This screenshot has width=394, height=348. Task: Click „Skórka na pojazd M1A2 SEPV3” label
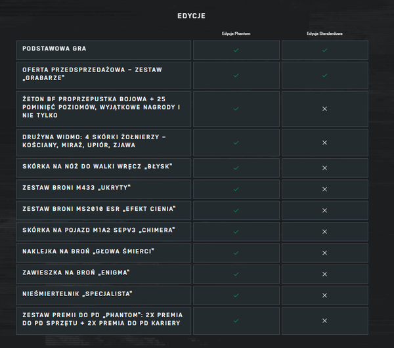[x=98, y=230]
